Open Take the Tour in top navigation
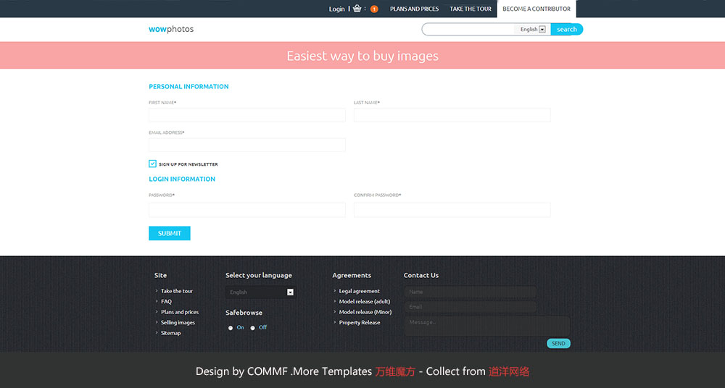 pos(471,9)
